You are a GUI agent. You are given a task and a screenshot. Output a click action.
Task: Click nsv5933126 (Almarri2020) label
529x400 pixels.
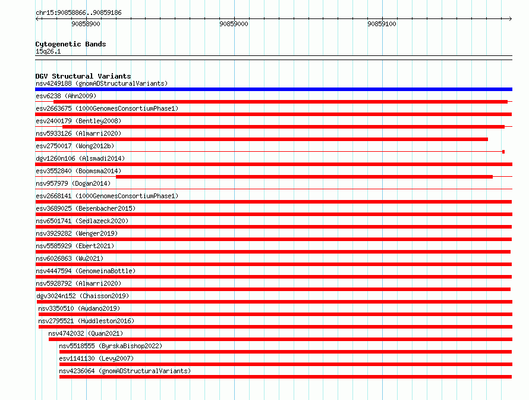[78, 133]
